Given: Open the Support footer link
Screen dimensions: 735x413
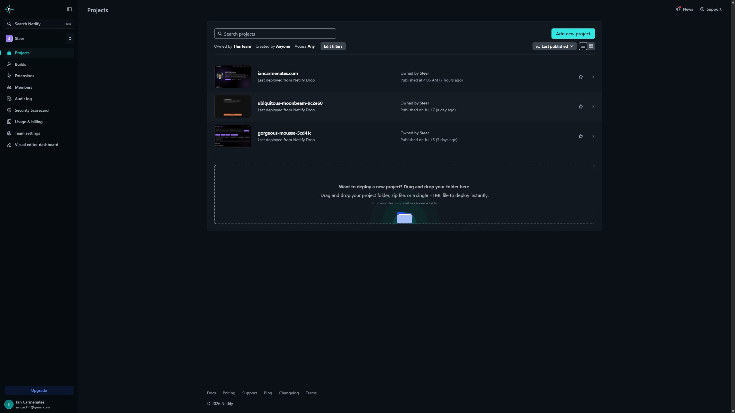Looking at the screenshot, I should click(x=249, y=393).
